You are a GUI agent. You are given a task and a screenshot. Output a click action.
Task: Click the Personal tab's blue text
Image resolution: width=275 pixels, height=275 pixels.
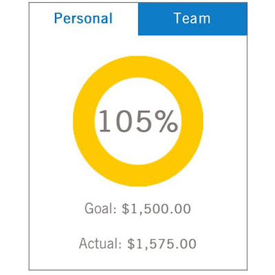click(x=84, y=19)
